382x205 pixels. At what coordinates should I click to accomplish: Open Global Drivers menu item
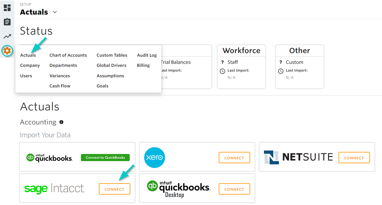111,65
